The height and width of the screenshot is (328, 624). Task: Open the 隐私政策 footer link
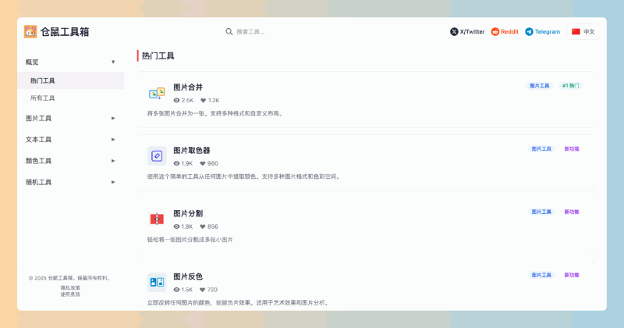(70, 287)
